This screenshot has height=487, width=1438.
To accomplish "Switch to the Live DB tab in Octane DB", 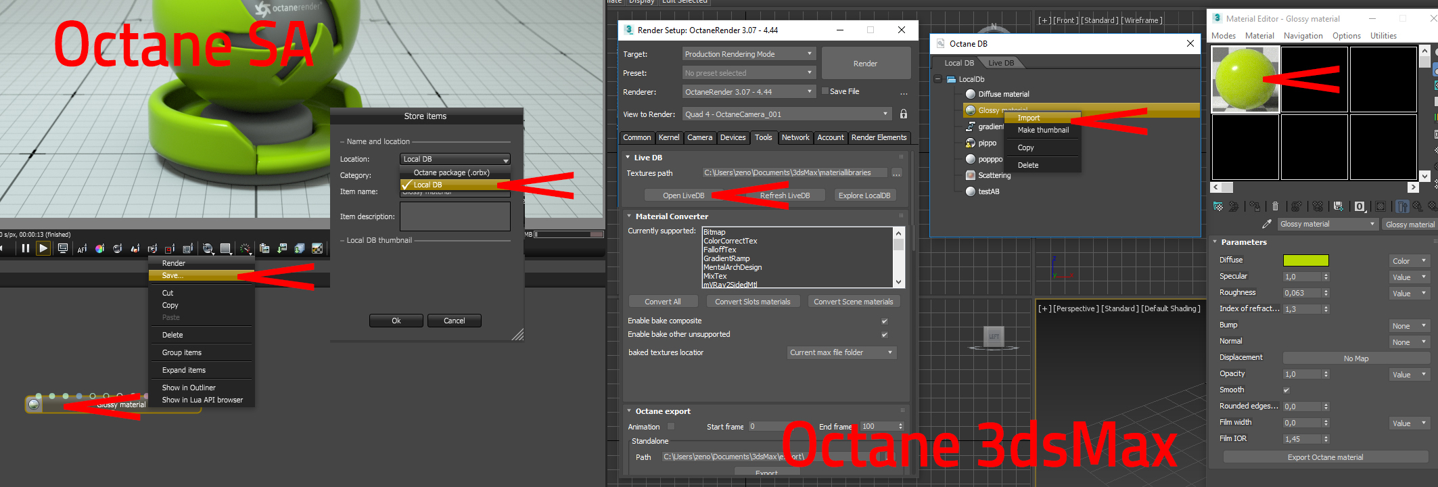I will (x=1001, y=63).
